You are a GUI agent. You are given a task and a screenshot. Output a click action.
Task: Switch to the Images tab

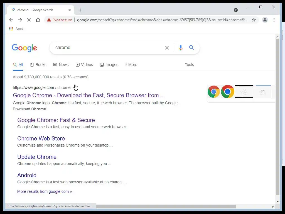pyautogui.click(x=109, y=65)
